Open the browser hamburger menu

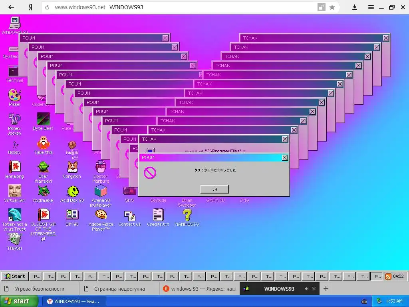point(371,7)
